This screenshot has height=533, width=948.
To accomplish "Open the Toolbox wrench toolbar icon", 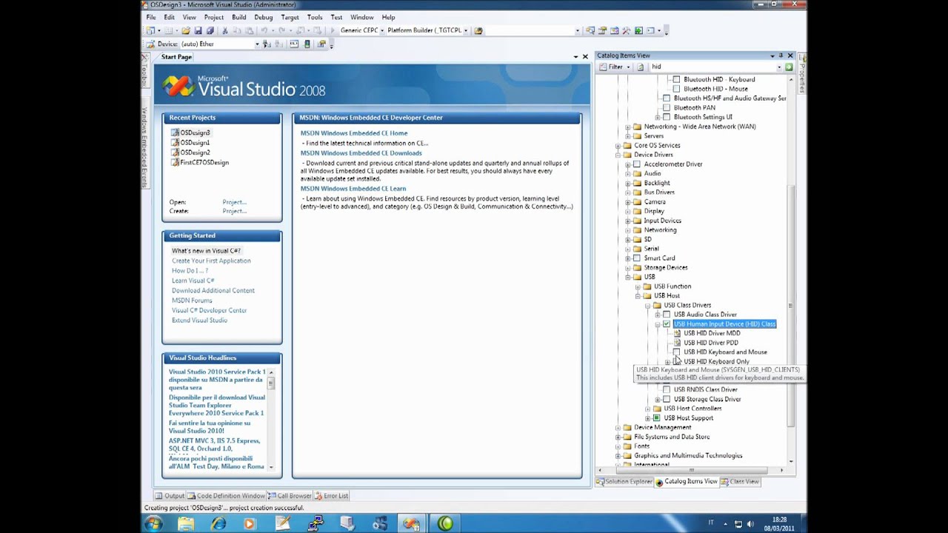I will (626, 30).
